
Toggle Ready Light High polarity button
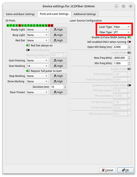click(x=59, y=30)
